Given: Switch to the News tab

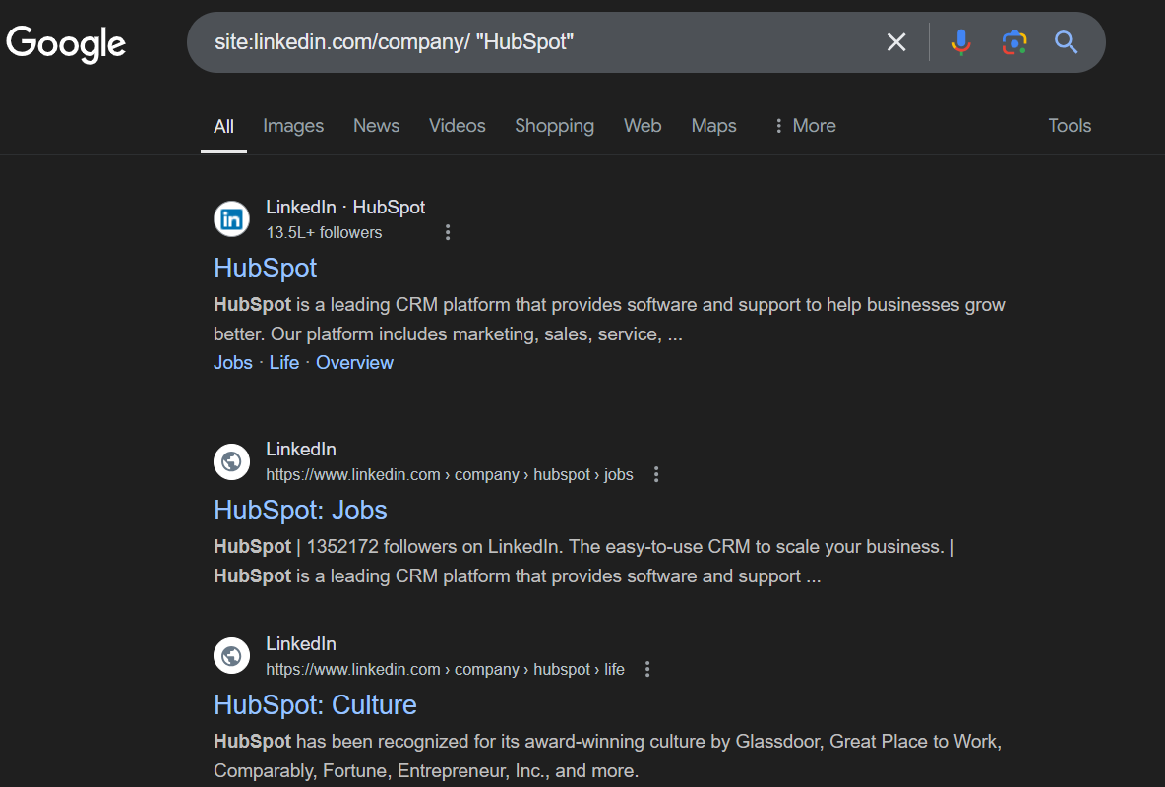Looking at the screenshot, I should coord(376,126).
